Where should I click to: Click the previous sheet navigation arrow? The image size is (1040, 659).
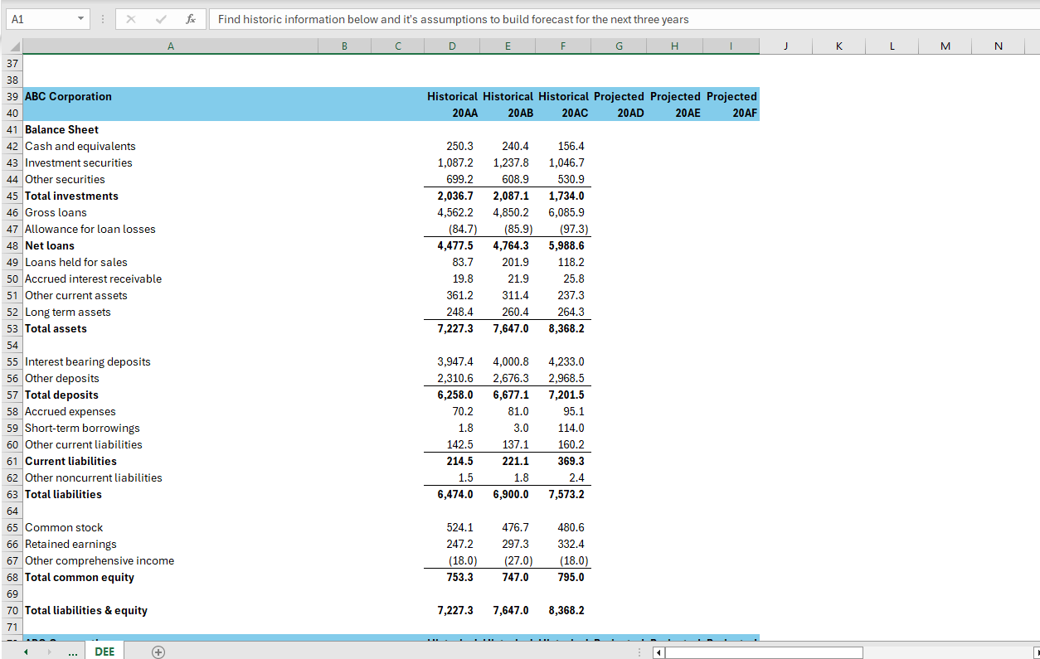click(x=25, y=652)
